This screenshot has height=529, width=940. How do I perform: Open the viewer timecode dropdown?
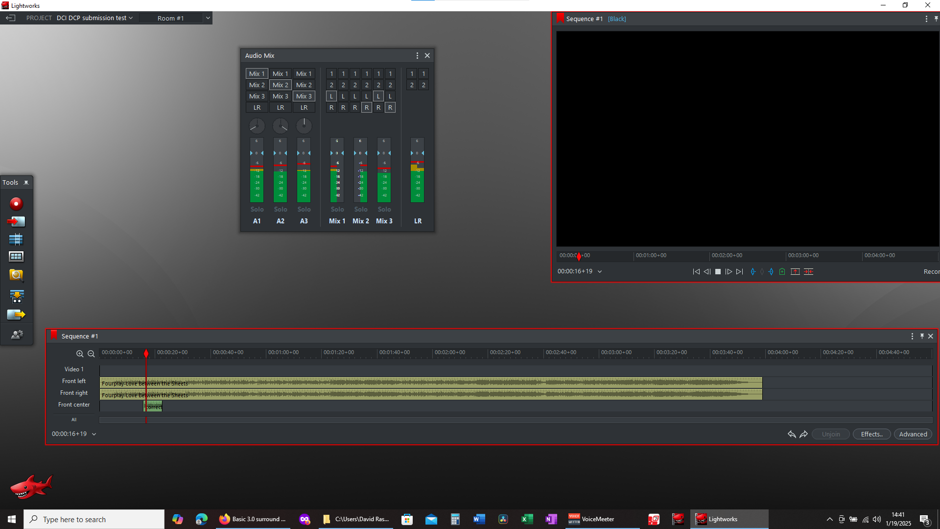600,272
